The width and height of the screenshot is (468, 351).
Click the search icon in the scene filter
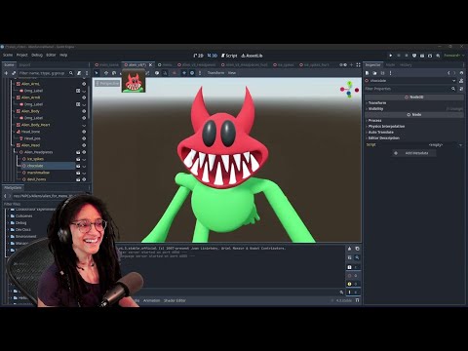(x=71, y=73)
